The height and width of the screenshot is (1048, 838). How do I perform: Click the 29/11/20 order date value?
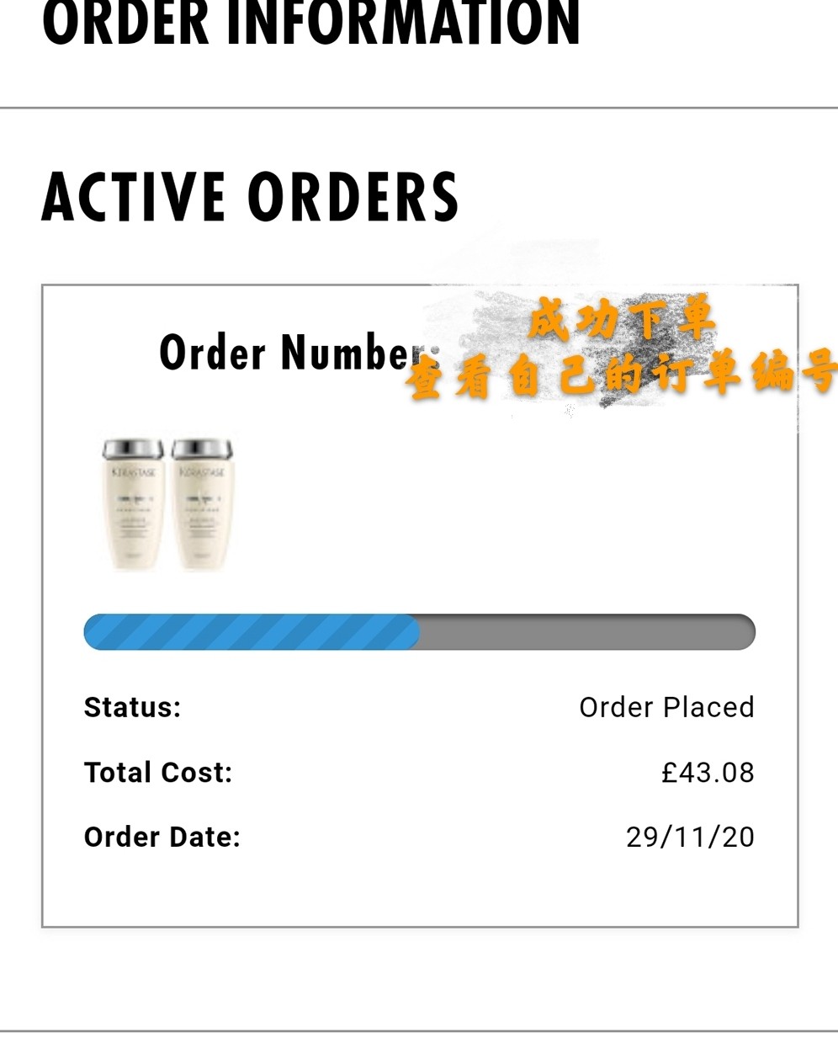pos(690,837)
